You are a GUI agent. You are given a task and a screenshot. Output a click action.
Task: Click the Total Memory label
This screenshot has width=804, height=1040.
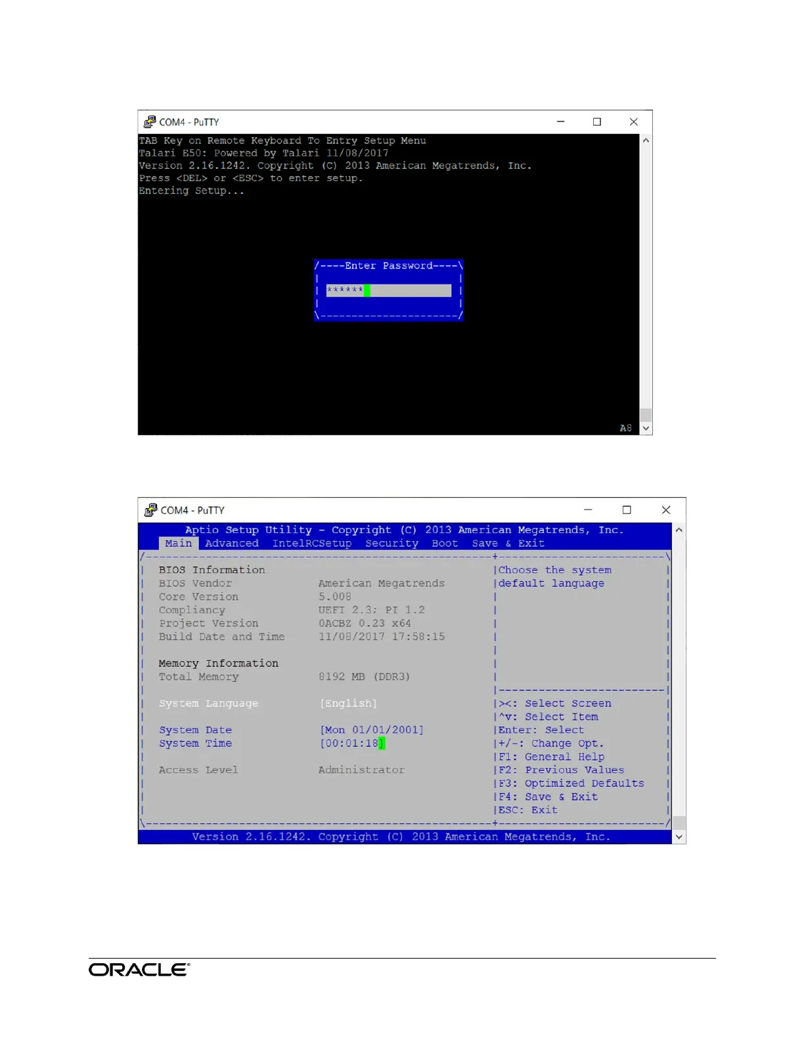point(198,677)
